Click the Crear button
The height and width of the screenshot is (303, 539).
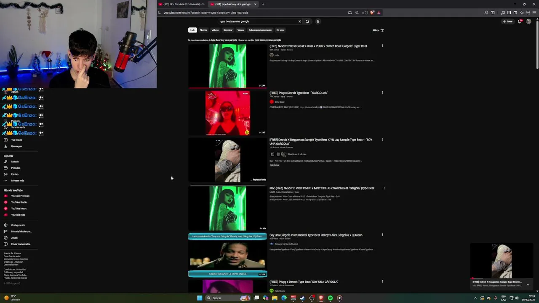(x=507, y=21)
